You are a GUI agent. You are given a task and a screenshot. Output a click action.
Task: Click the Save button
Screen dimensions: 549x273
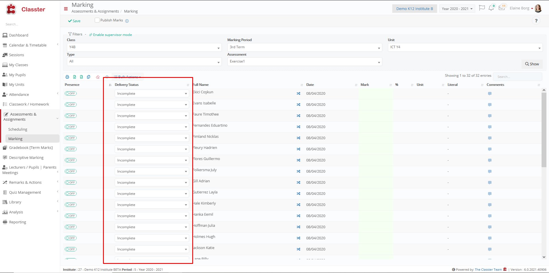(x=74, y=21)
